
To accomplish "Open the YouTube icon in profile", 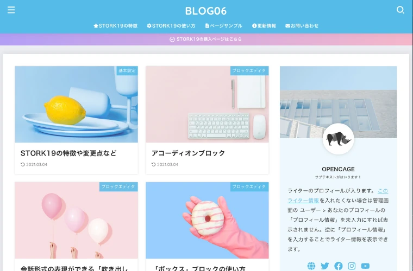I will coord(365,266).
